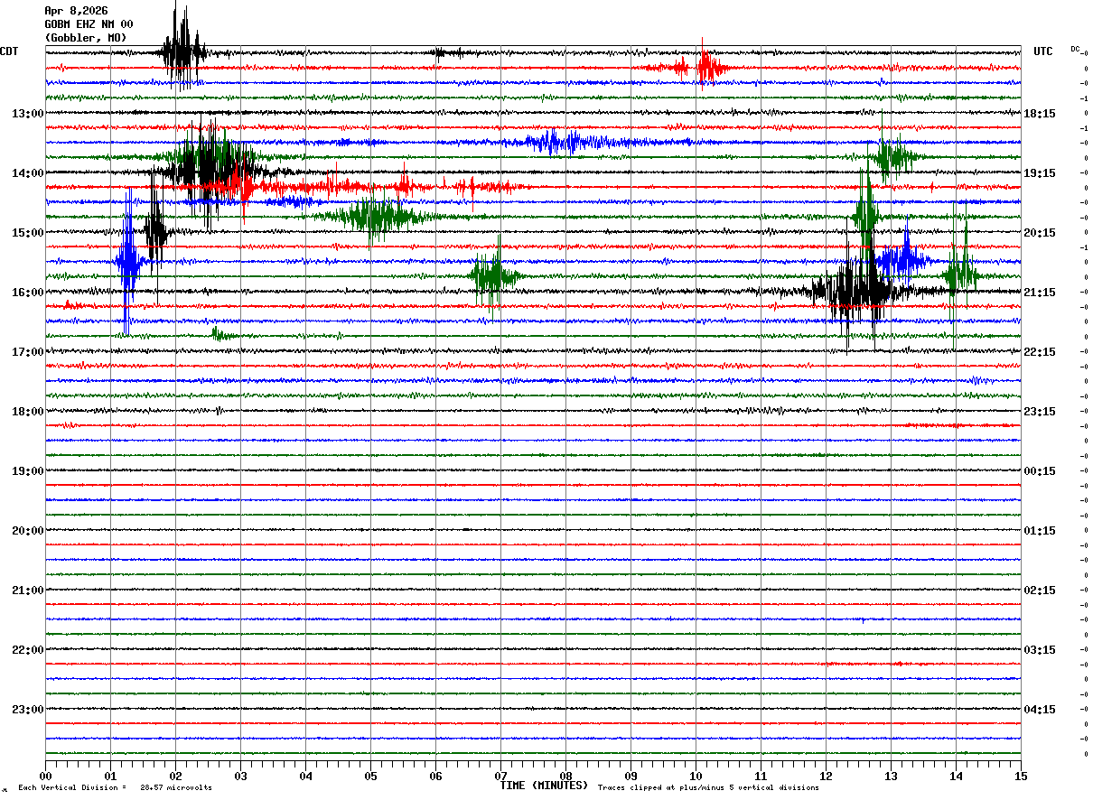
Task: Click the 13:00 CDT time label
Action: coord(27,114)
